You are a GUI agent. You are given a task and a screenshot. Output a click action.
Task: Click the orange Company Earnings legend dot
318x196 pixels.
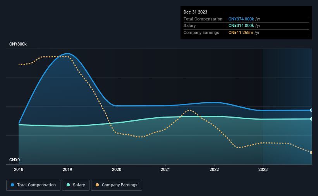click(x=97, y=185)
